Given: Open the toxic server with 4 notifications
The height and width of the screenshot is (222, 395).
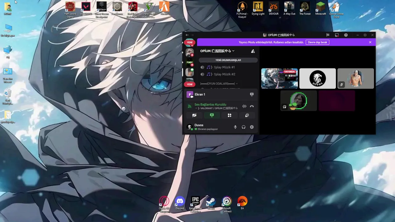Looking at the screenshot, I should pyautogui.click(x=189, y=63).
